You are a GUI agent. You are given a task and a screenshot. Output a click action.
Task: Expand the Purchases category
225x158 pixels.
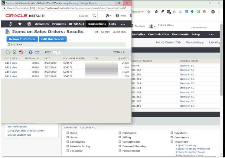click(x=120, y=133)
